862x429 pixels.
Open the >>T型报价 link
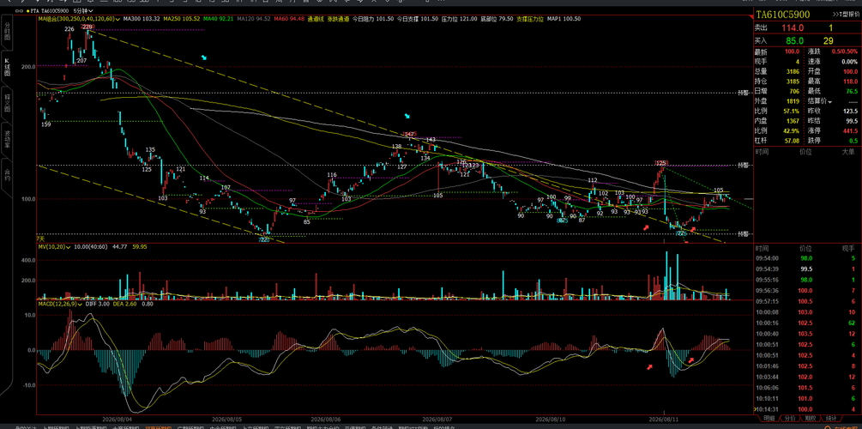click(x=844, y=14)
